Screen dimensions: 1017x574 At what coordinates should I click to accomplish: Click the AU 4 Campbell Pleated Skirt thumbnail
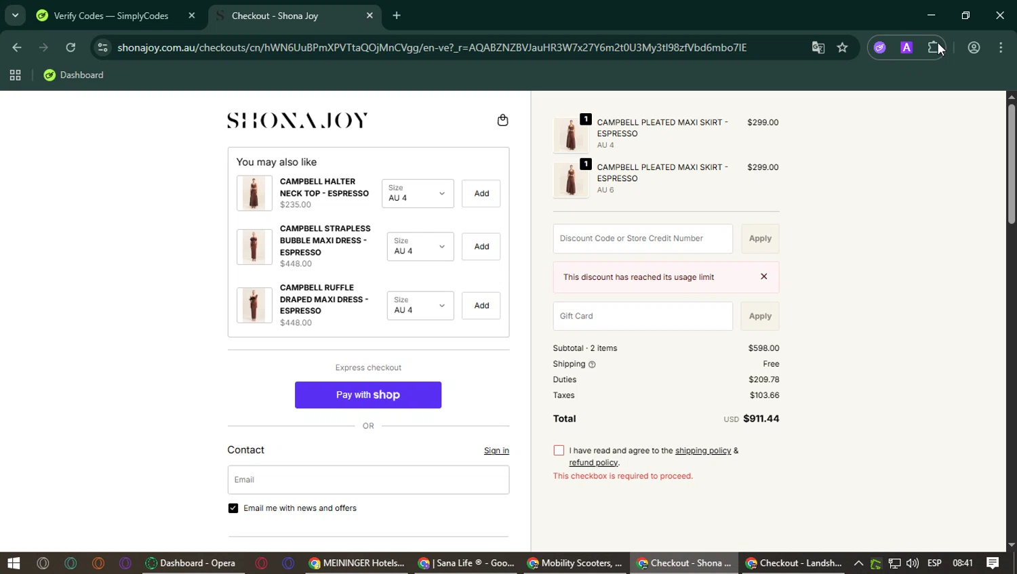pyautogui.click(x=571, y=135)
